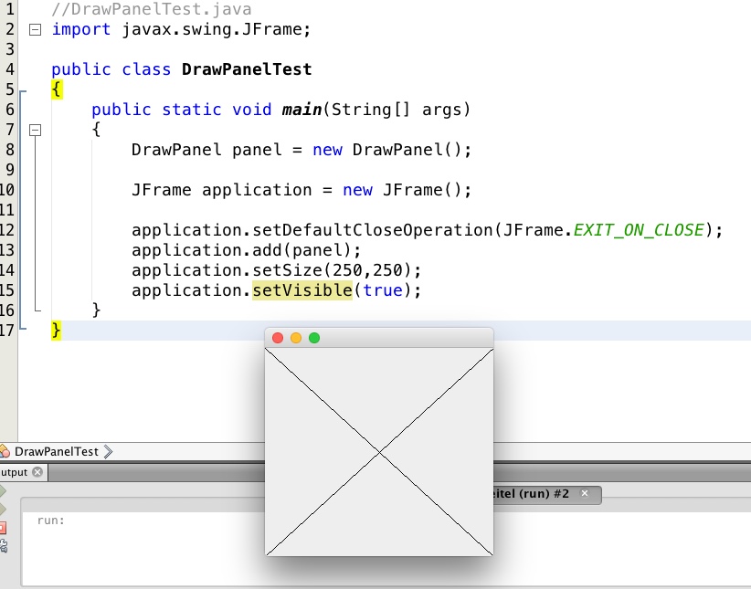Click the DrawPanelTest breadcrumb label
Image resolution: width=751 pixels, height=589 pixels.
[x=55, y=451]
